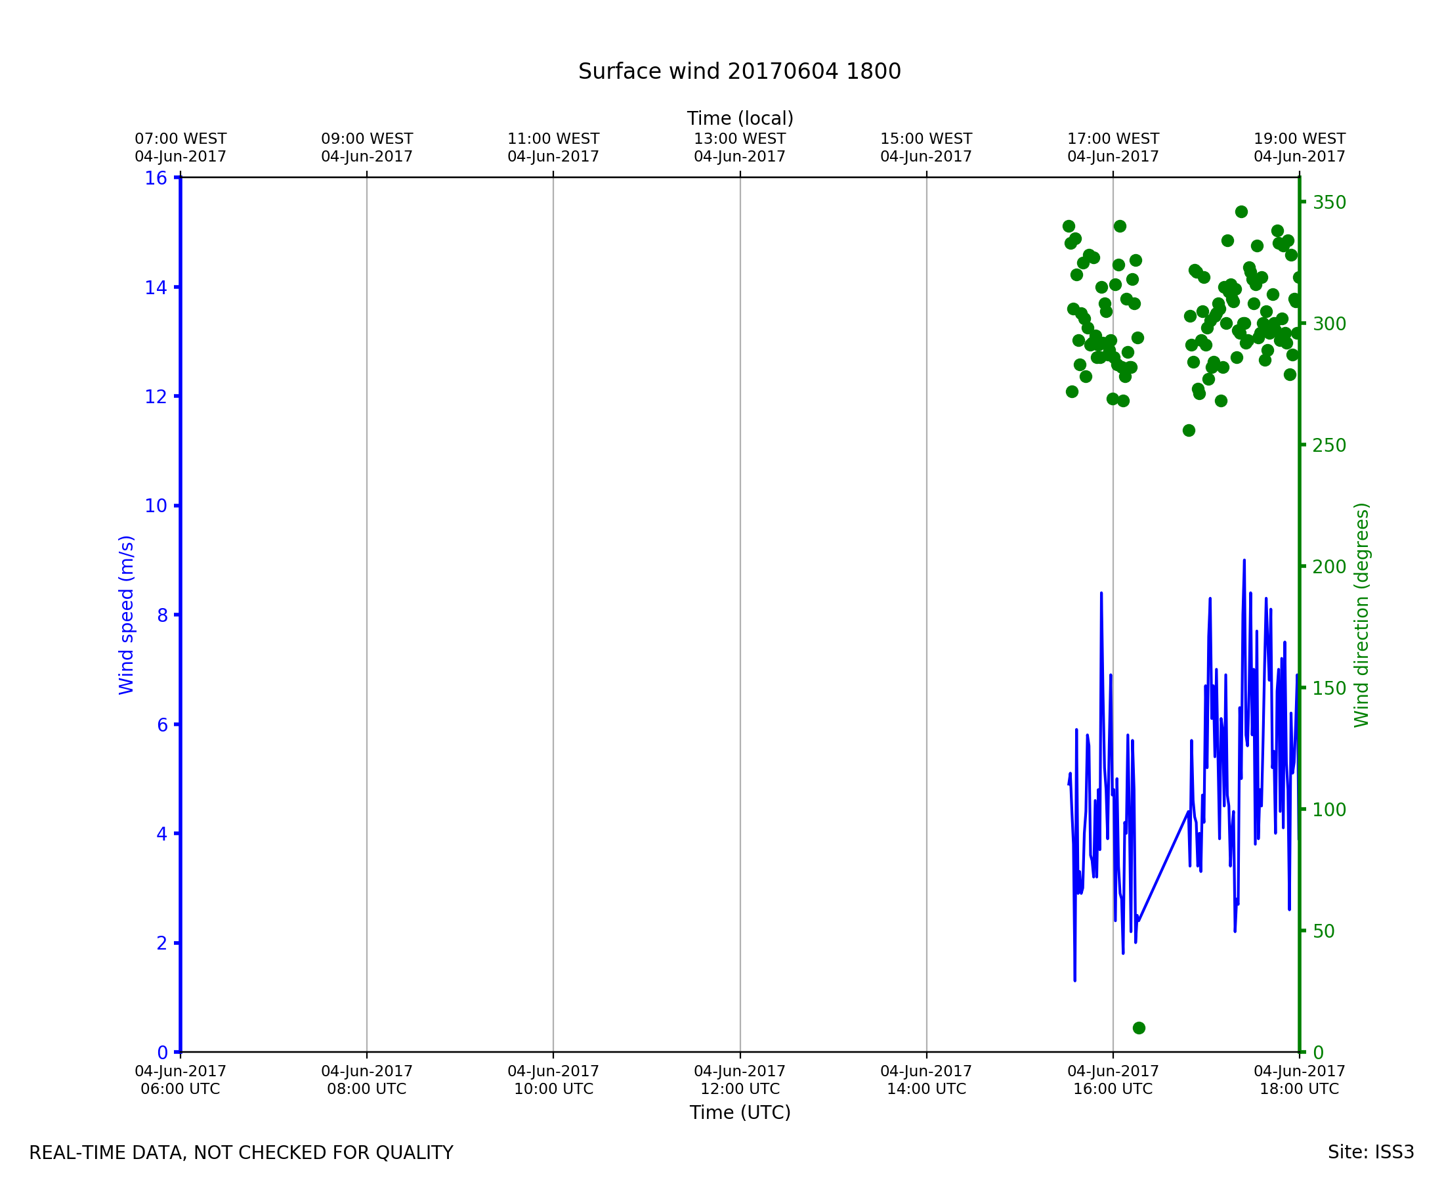Screen dimensions: 1444x1182
Task: Click the lowest green dot near 250 degrees
Action: point(1188,430)
